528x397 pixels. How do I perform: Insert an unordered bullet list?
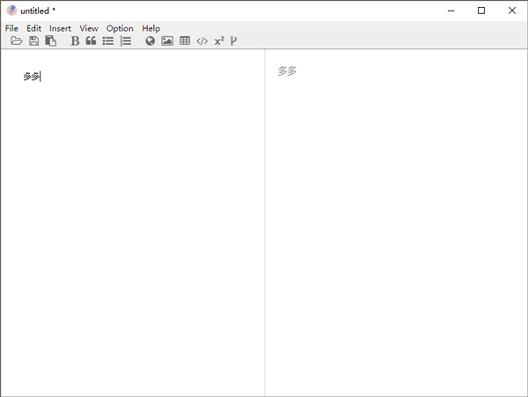click(x=108, y=40)
